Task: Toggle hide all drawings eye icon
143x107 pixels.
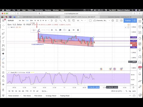Action: point(3,84)
